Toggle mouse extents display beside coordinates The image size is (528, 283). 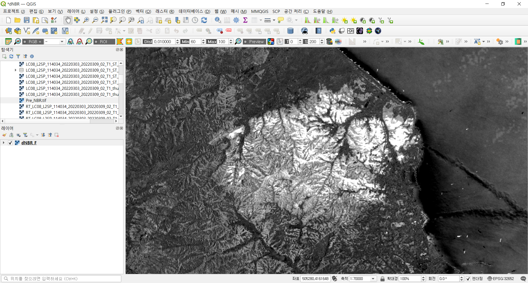(x=334, y=279)
